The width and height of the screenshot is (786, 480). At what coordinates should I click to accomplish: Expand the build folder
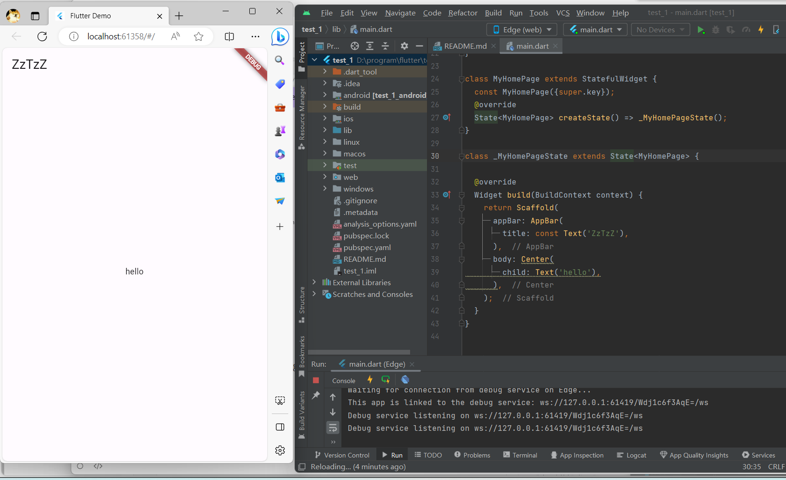[x=325, y=107]
